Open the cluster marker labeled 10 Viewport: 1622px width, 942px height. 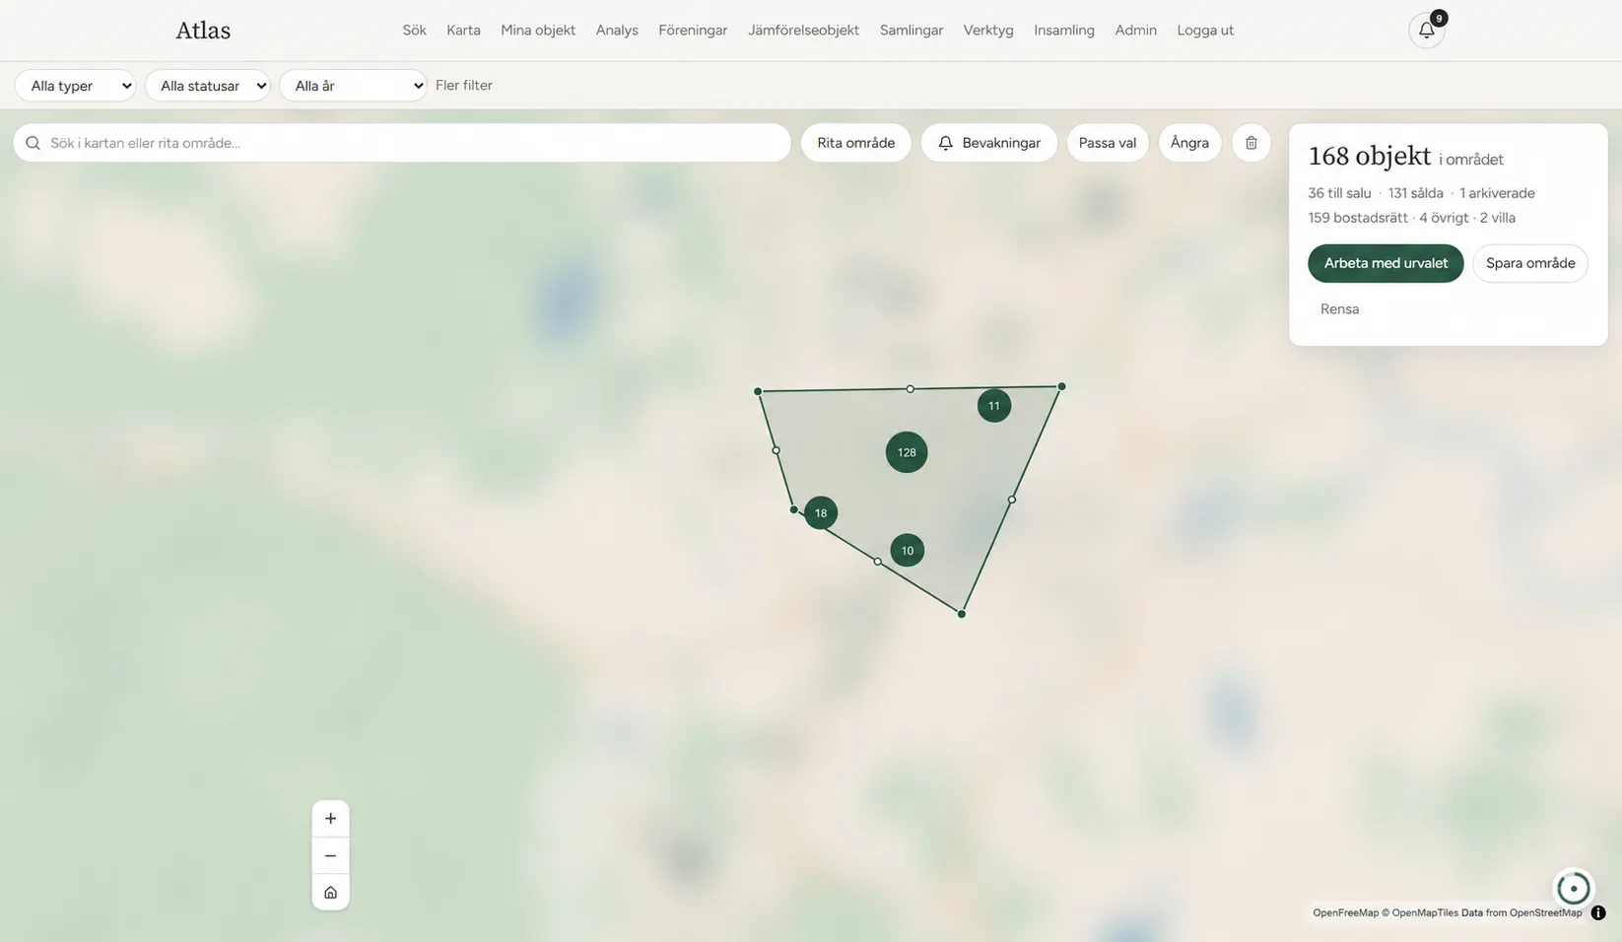(x=908, y=551)
